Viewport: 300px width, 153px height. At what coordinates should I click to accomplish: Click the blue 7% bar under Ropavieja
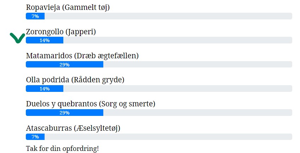(x=35, y=16)
